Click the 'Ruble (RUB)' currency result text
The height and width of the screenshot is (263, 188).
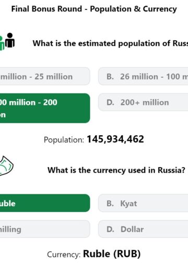point(112,254)
